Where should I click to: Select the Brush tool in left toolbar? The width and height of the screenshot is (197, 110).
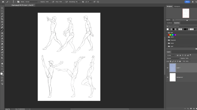[2, 30]
